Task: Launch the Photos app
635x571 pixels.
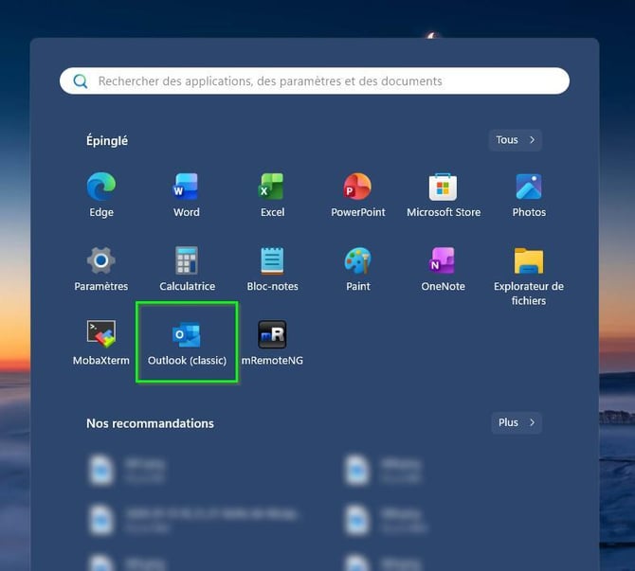Action: [x=529, y=195]
